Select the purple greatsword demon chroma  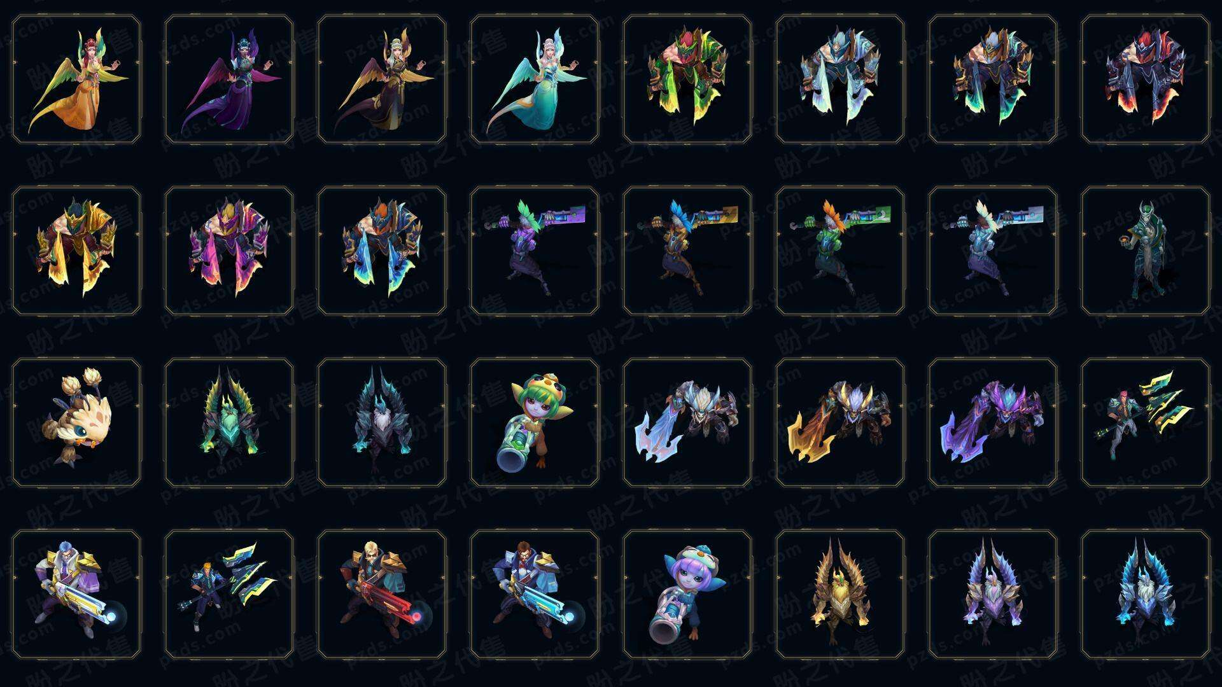[993, 422]
